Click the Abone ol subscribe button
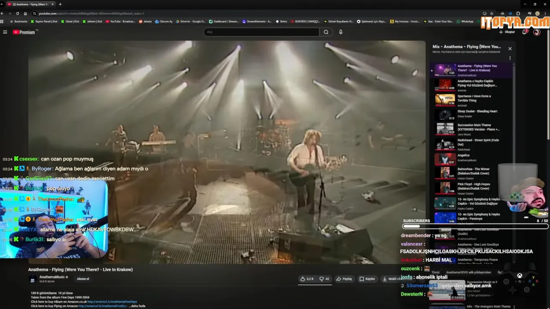 coord(83,279)
